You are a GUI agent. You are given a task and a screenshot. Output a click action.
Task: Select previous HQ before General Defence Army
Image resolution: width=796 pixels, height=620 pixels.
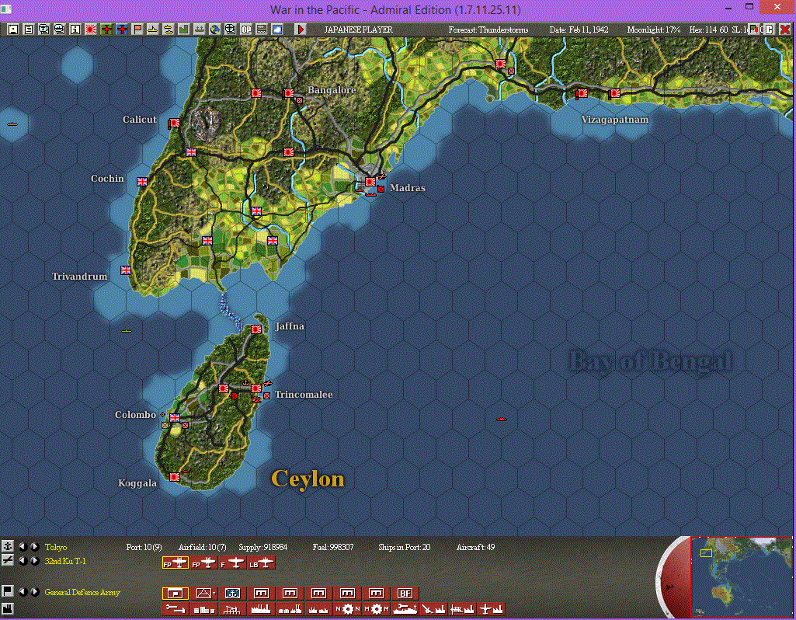click(23, 592)
